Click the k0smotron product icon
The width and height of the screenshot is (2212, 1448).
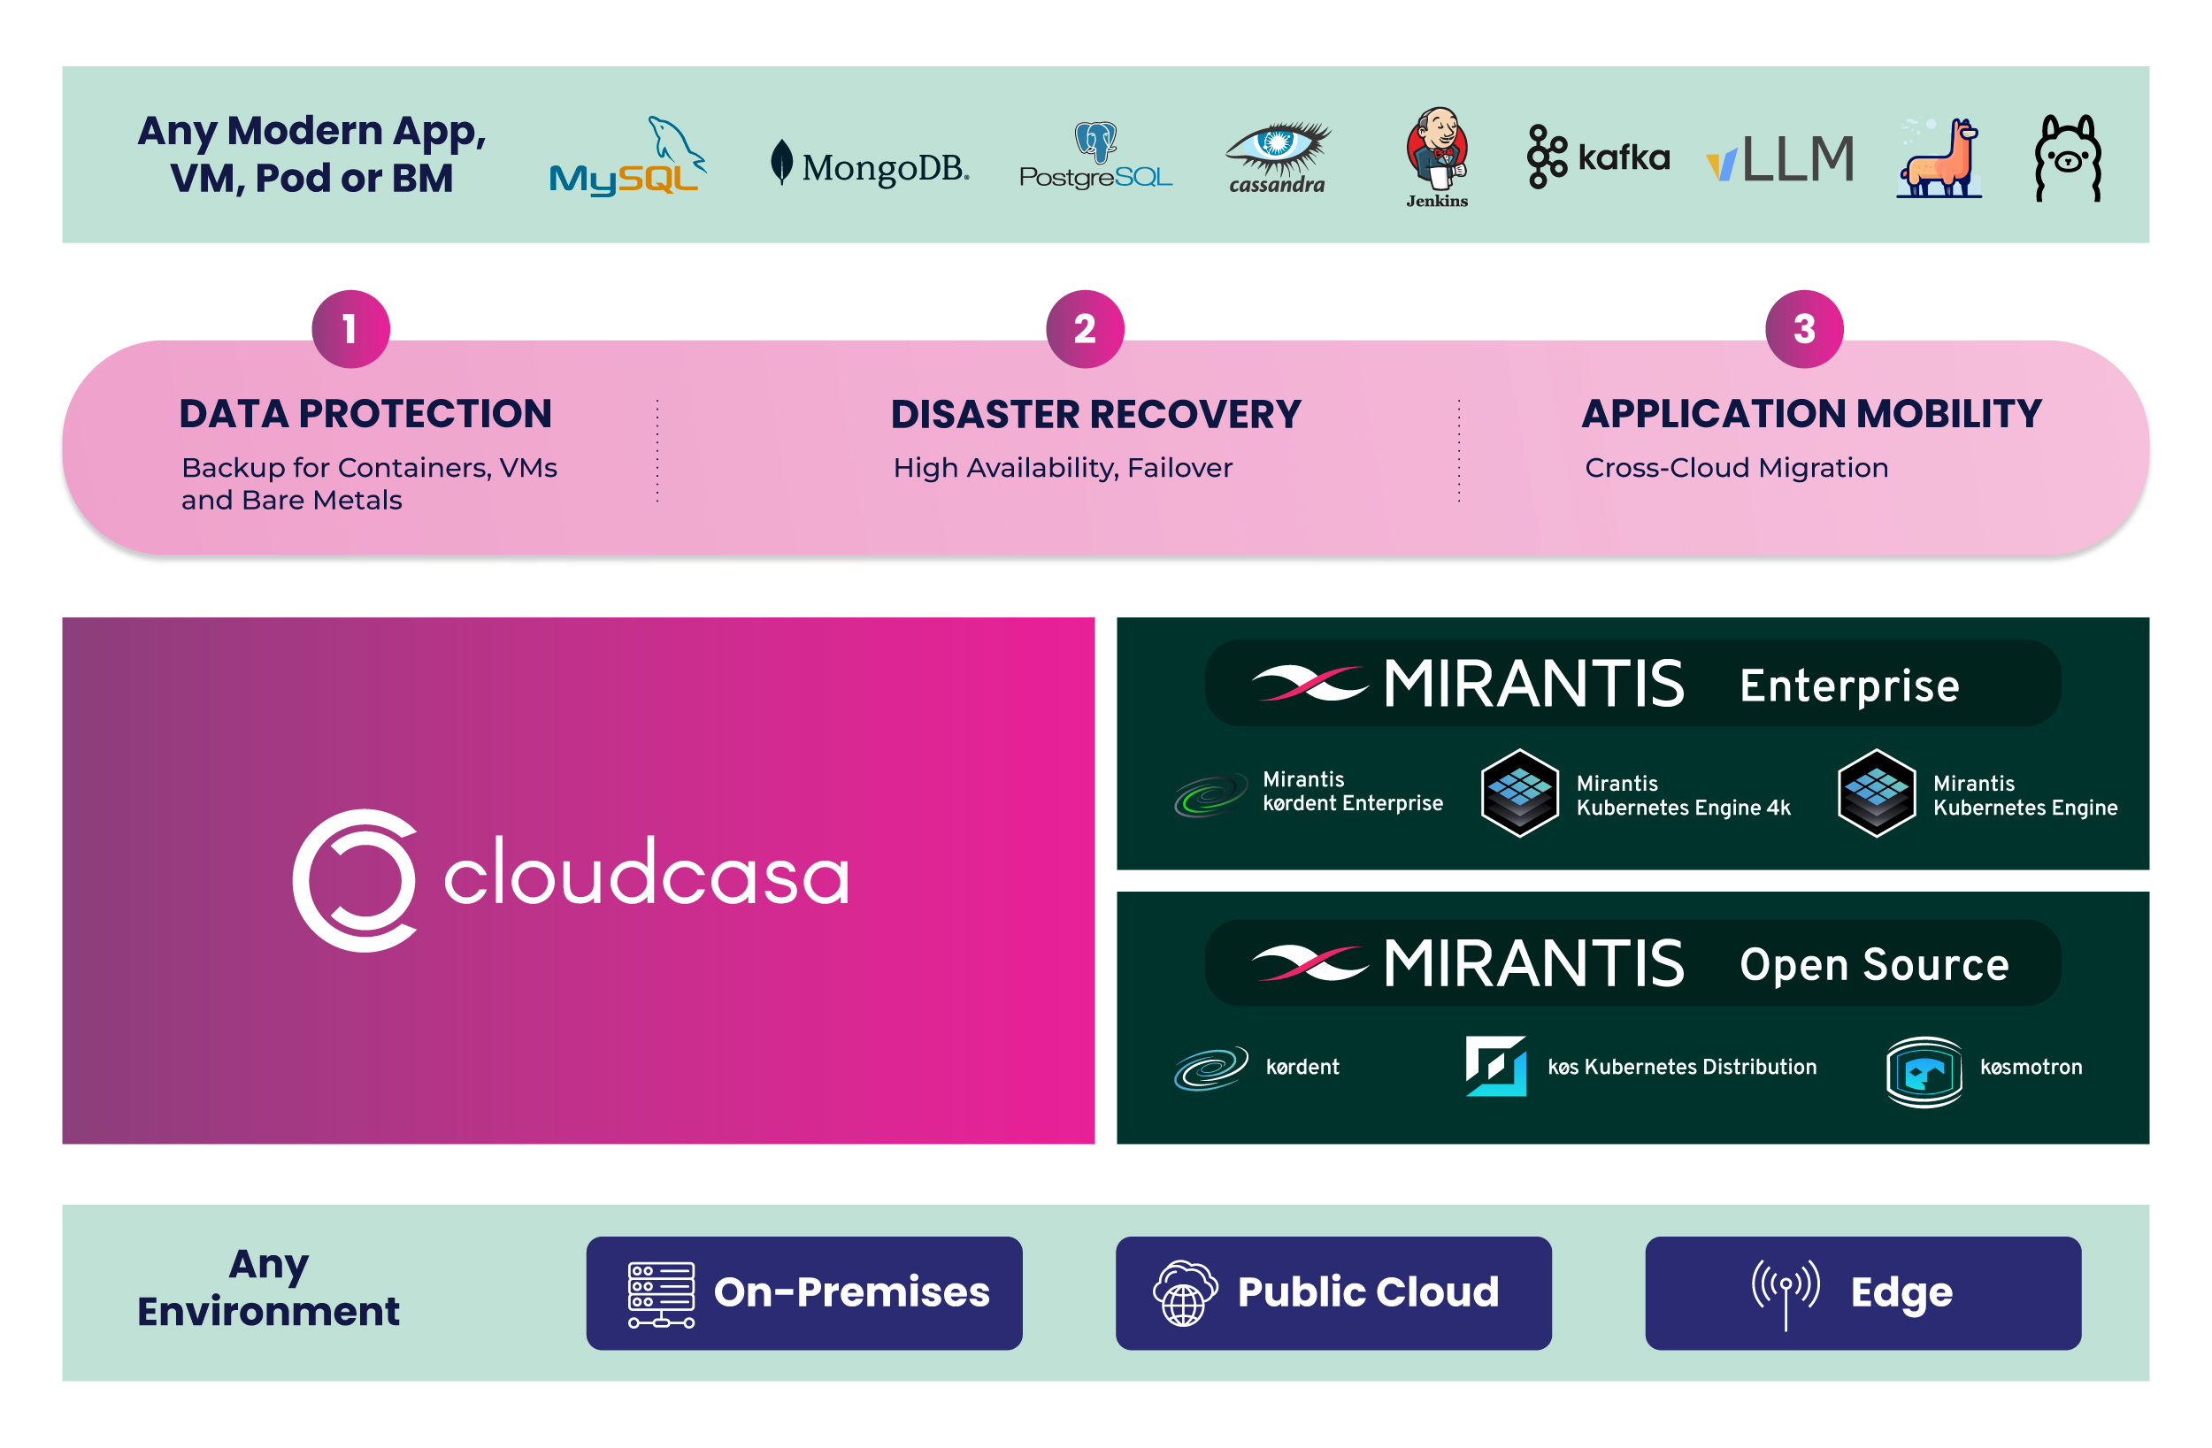coord(1924,1071)
